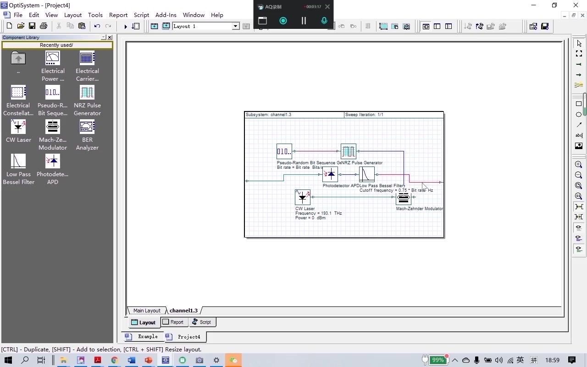Viewport: 587px width, 367px height.
Task: Run calculation with the play arrow
Action: [125, 27]
